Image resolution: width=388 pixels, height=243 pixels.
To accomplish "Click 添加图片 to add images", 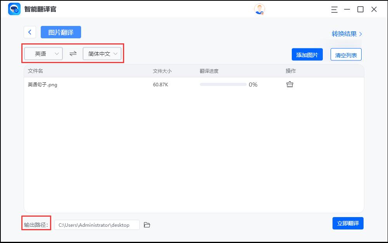I will pos(307,54).
